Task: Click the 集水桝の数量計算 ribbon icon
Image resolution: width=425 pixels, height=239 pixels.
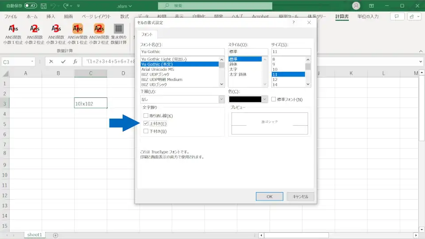Action: [118, 29]
